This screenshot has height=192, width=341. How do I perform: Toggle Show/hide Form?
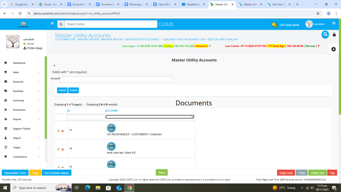[x=15, y=173]
